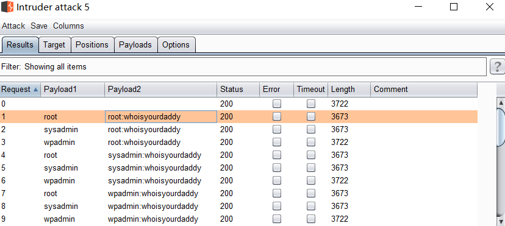Viewport: 505px width, 226px height.
Task: Click the filter bar showing all items
Action: coord(243,67)
